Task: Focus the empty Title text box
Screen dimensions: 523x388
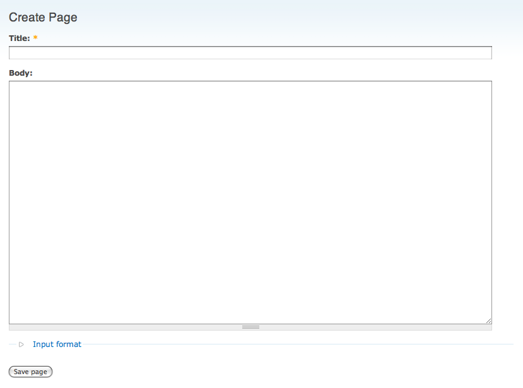Action: [250, 52]
